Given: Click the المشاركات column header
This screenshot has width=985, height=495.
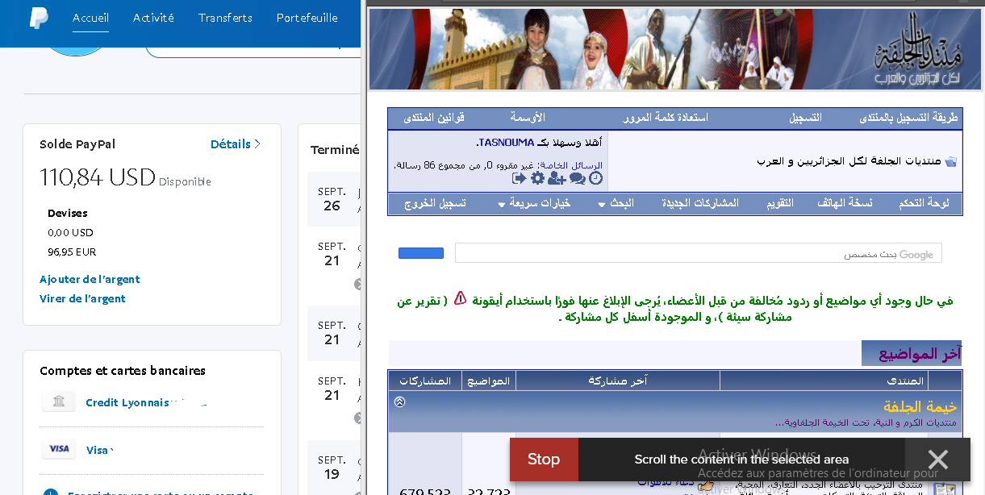Looking at the screenshot, I should (x=425, y=381).
